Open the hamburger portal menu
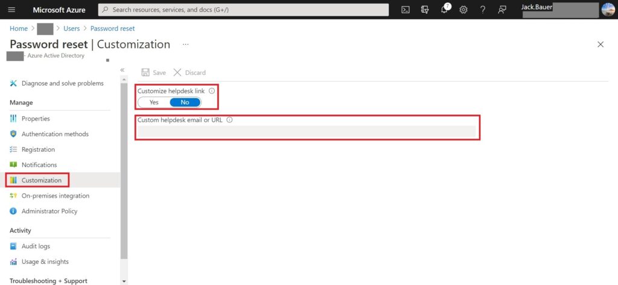This screenshot has width=618, height=285. coord(11,10)
